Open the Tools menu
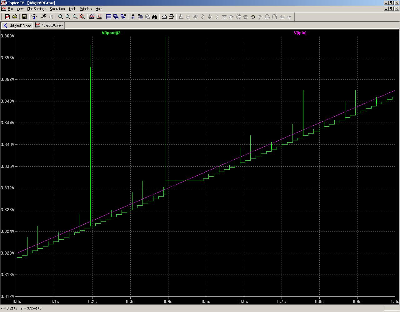The width and height of the screenshot is (400, 312). (72, 9)
